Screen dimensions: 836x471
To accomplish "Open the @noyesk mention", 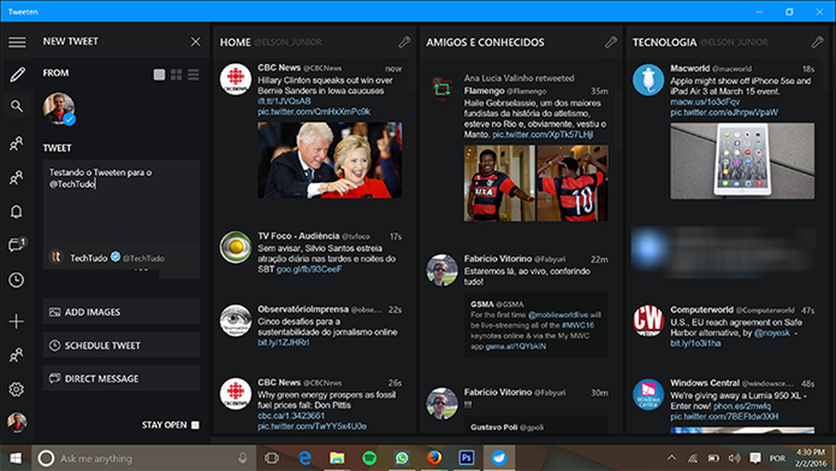I will point(771,332).
